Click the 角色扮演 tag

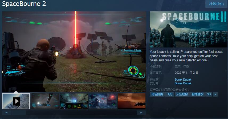(x=157, y=94)
